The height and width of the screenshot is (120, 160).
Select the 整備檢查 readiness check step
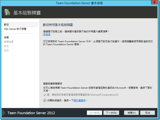tap(9, 42)
